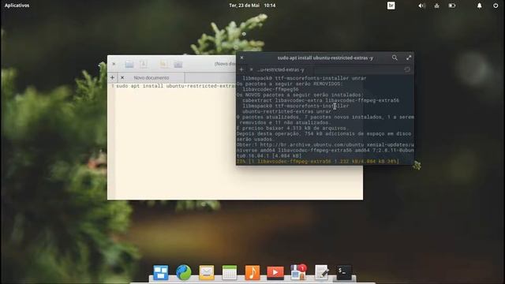Open AppCenter with the update badge

click(x=298, y=272)
